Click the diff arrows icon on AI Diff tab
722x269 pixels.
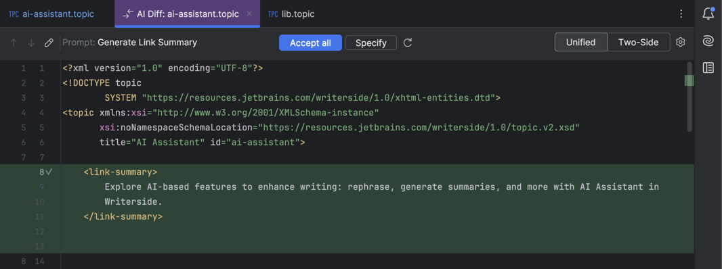point(127,14)
